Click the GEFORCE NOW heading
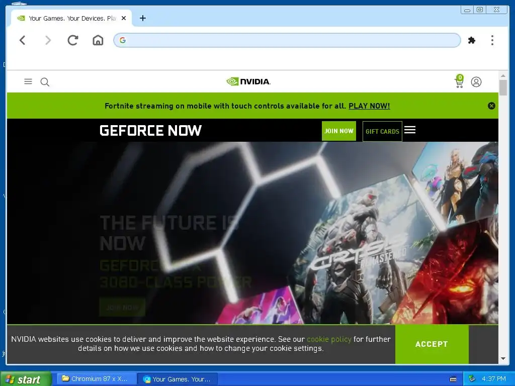 click(150, 131)
